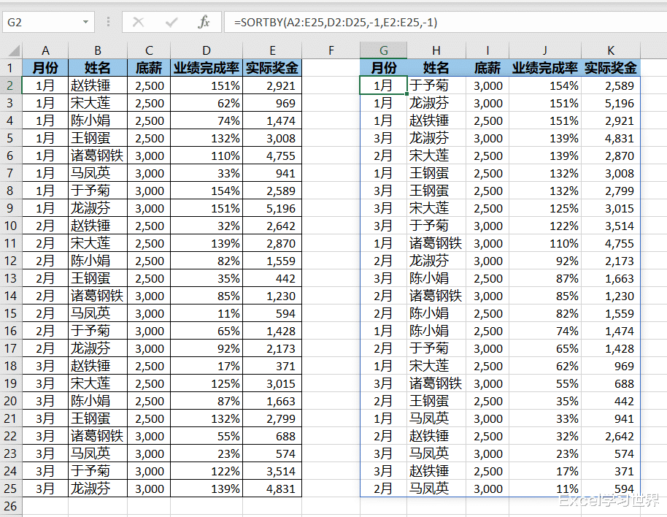Click cell E5 showing 3,008

coord(272,138)
